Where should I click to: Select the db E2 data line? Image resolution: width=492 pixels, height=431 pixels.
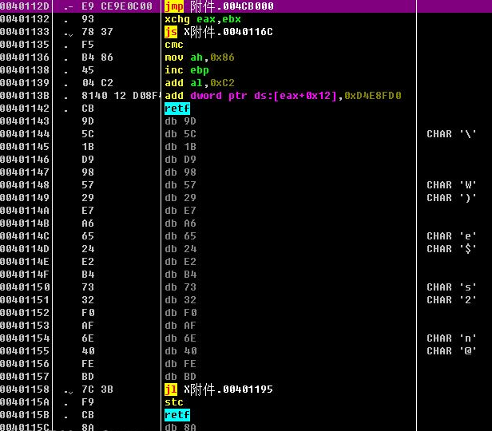pyautogui.click(x=181, y=262)
